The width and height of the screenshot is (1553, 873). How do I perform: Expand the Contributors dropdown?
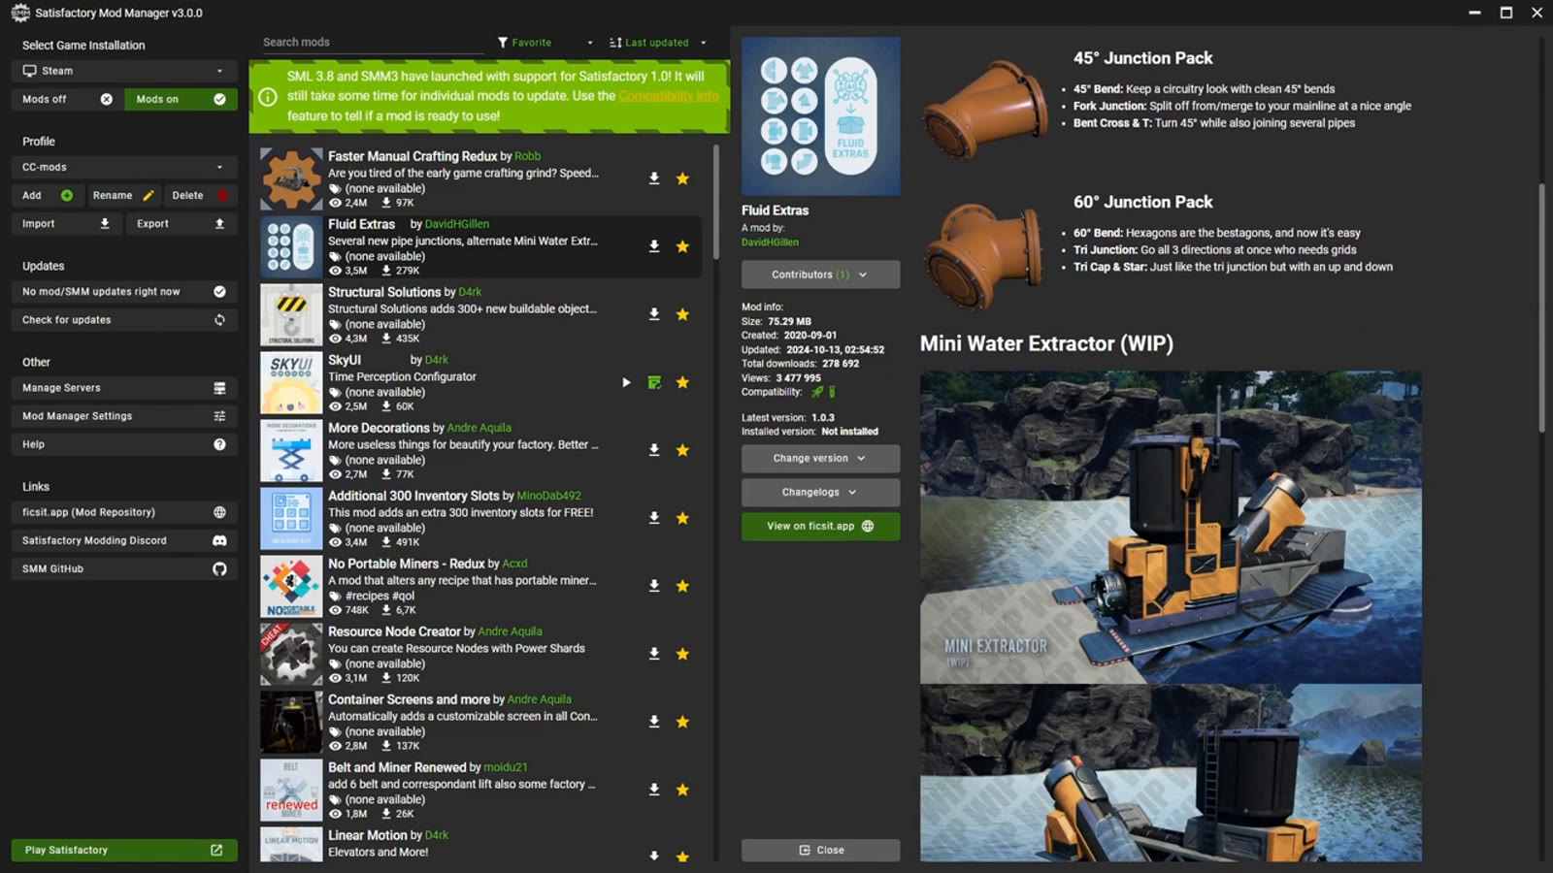point(820,275)
